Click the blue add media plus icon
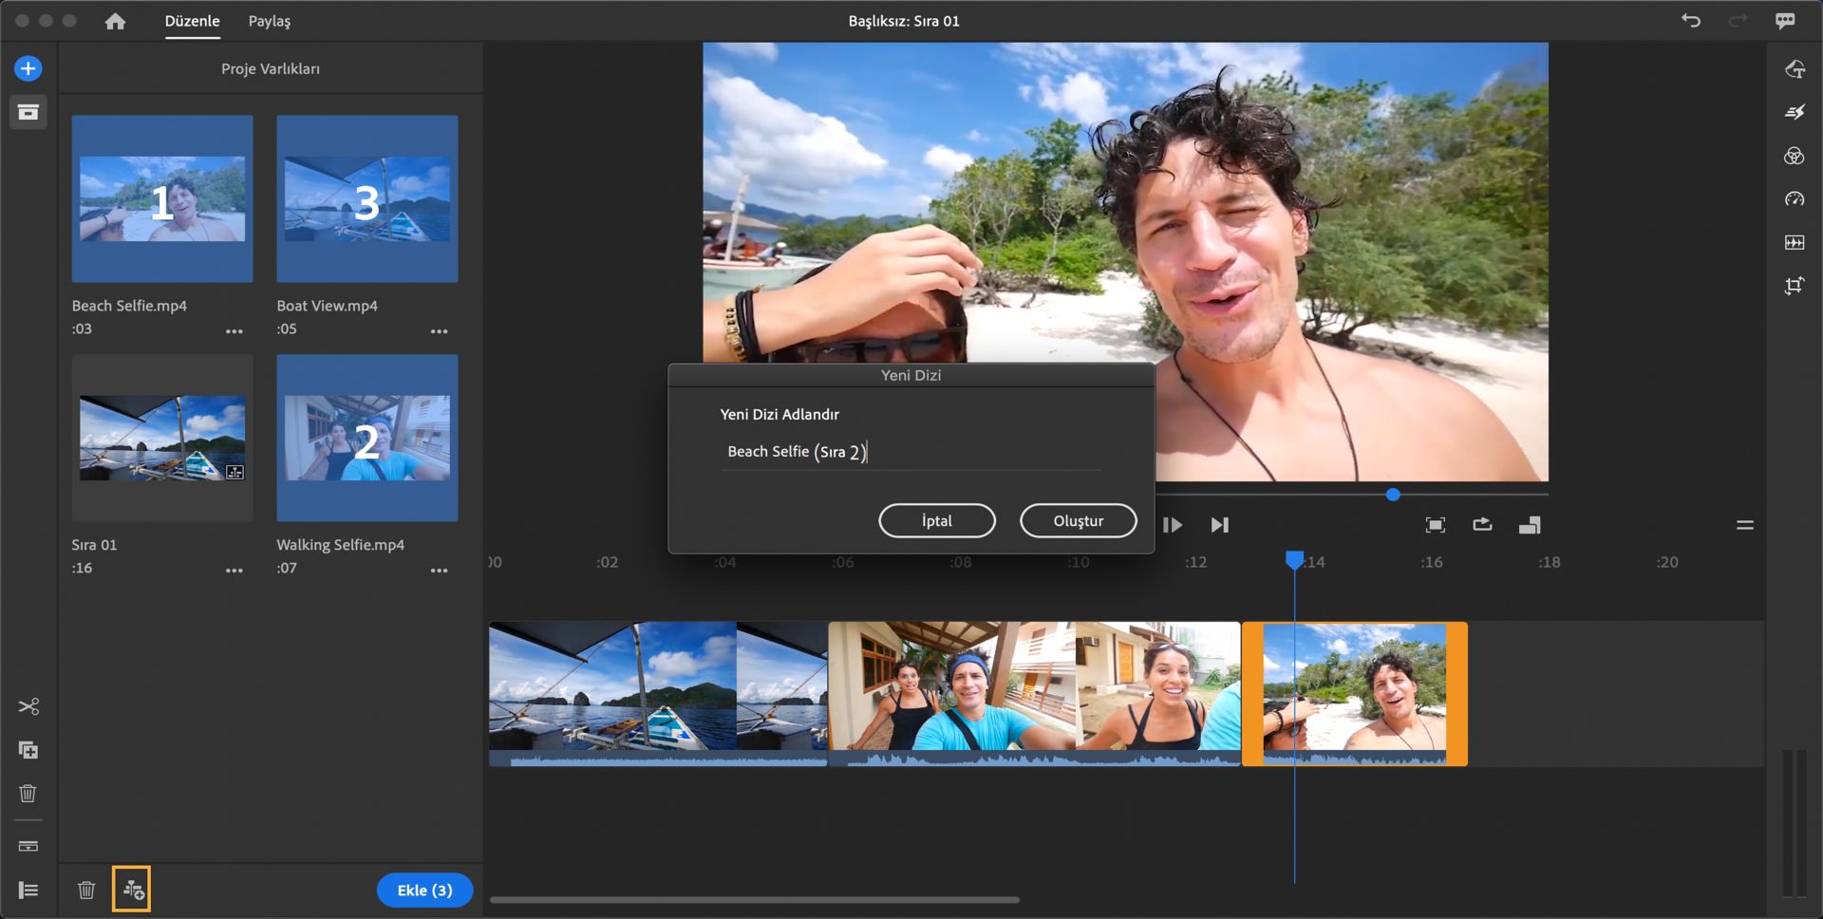The image size is (1823, 919). (x=28, y=68)
